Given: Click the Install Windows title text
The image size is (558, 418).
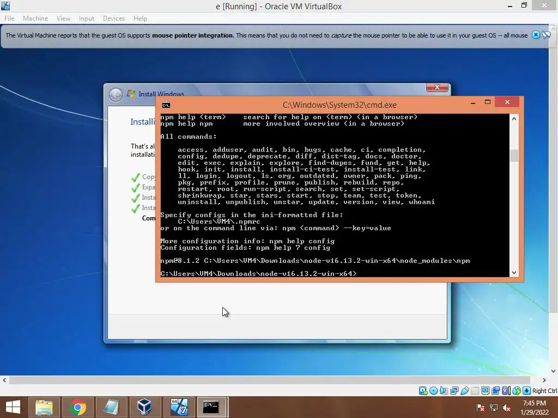Looking at the screenshot, I should [x=161, y=94].
